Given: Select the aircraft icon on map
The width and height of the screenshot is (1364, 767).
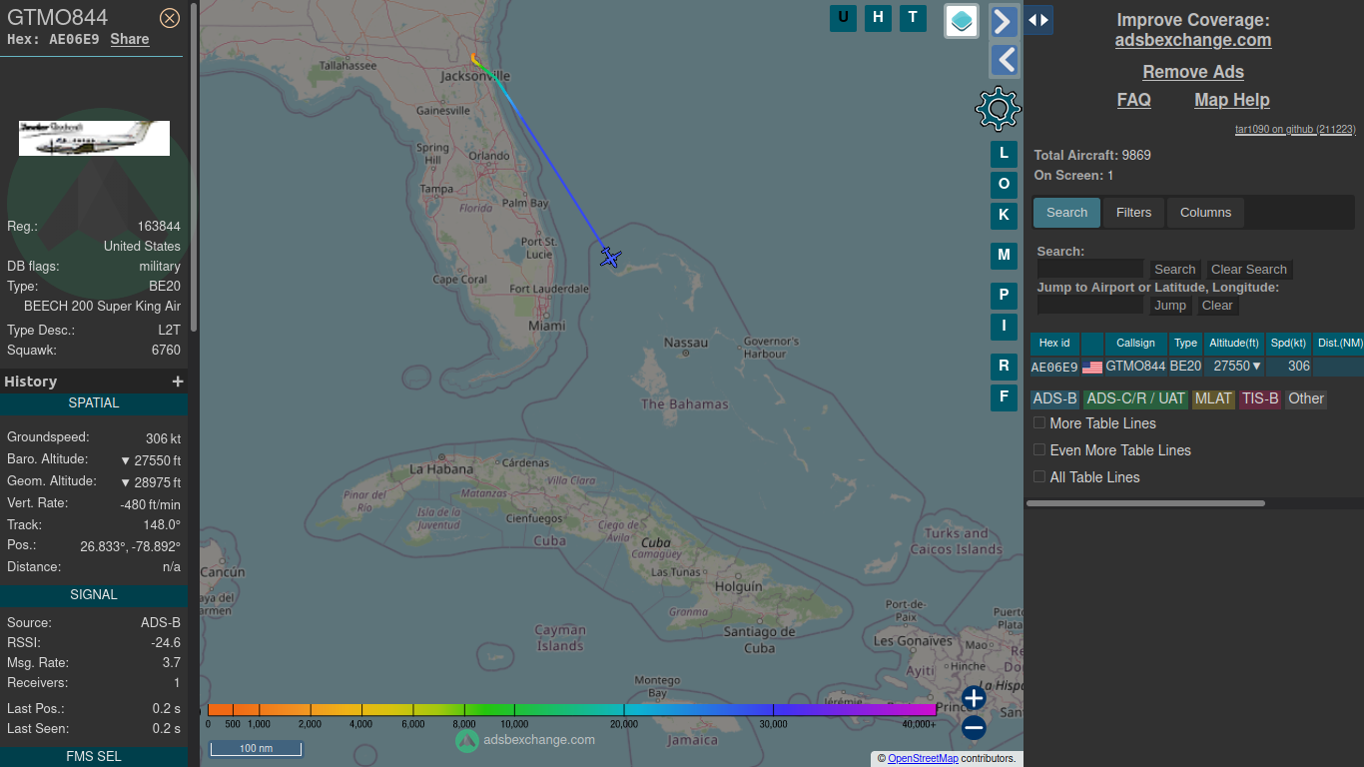Looking at the screenshot, I should [610, 258].
